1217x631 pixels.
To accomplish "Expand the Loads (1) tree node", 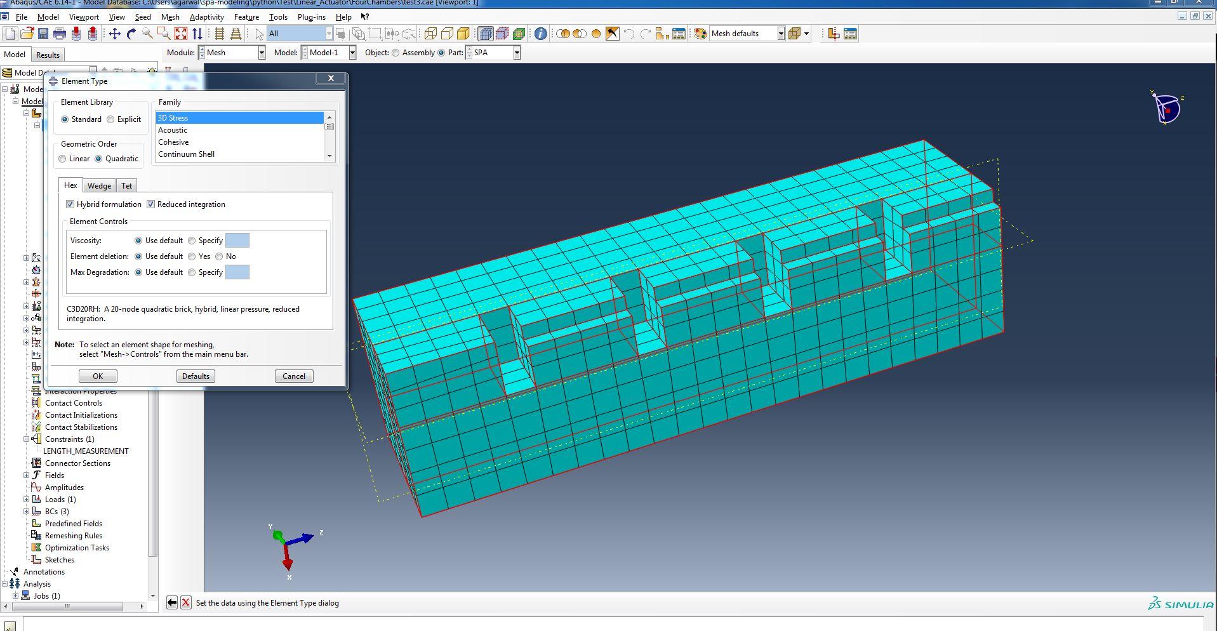I will tap(27, 500).
